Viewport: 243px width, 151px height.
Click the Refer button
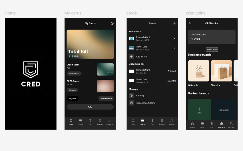coord(90,107)
